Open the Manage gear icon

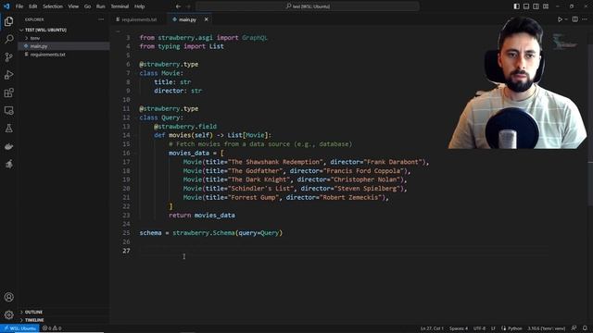tap(8, 314)
